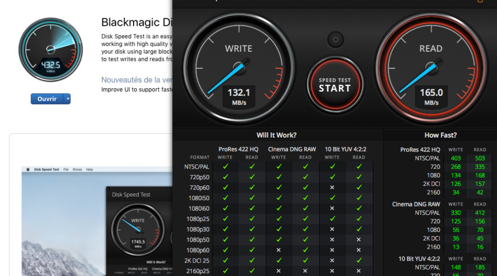The height and width of the screenshot is (276, 497).
Task: Click ProRes 2K DCI write value 126
Action: click(x=456, y=184)
